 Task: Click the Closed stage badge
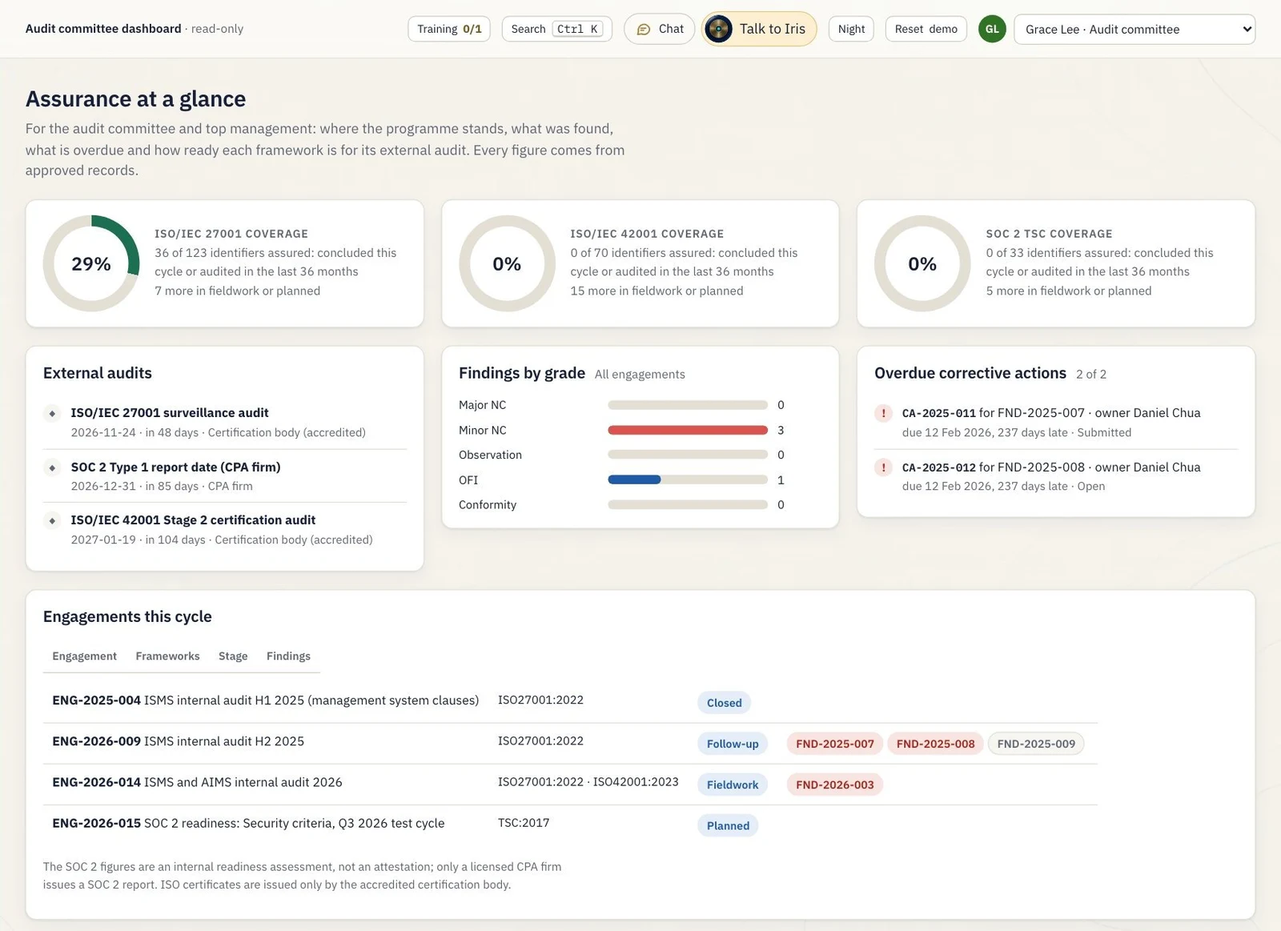tap(725, 703)
